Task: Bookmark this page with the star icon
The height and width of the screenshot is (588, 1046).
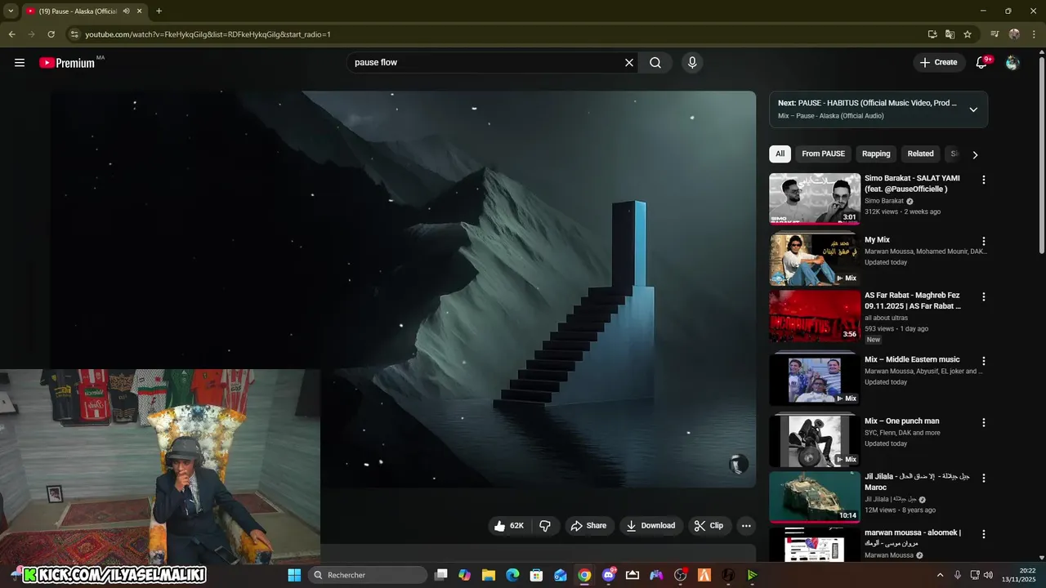Action: click(968, 34)
